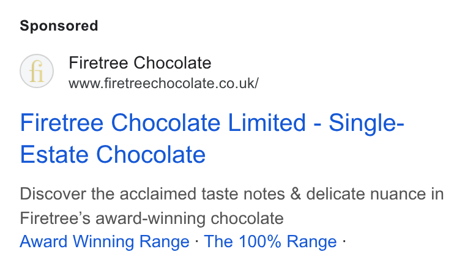Click the Firetree 'fi' gold logo icon
465x268 pixels.
click(x=37, y=71)
